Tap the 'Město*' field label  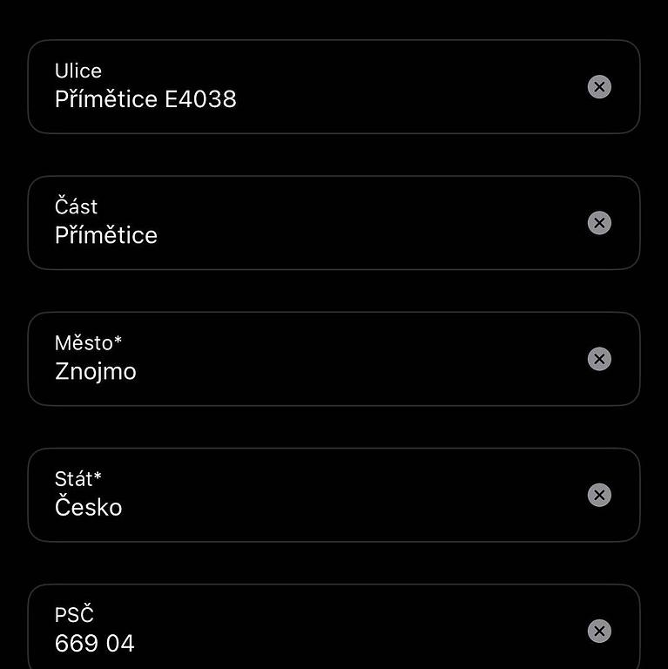(x=88, y=342)
